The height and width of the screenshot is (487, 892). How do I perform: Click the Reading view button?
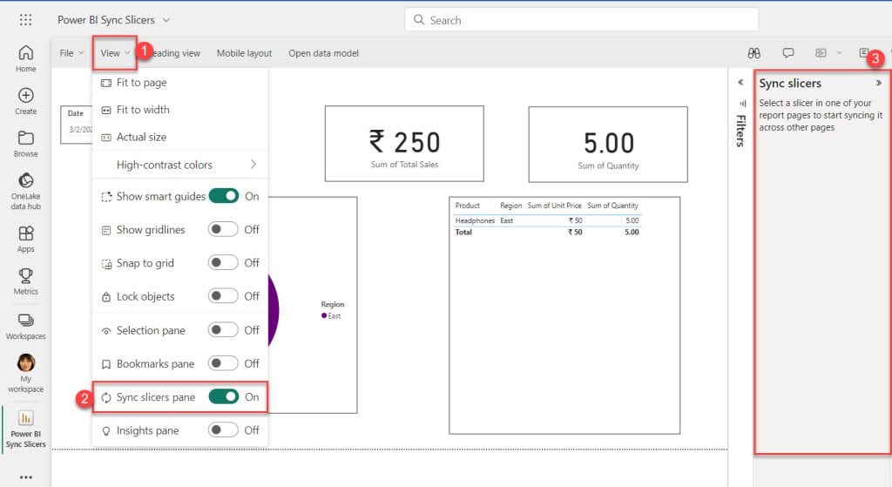pyautogui.click(x=174, y=53)
